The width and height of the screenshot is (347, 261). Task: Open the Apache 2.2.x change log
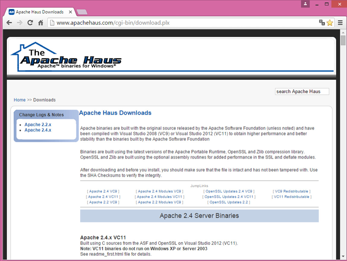pyautogui.click(x=38, y=124)
